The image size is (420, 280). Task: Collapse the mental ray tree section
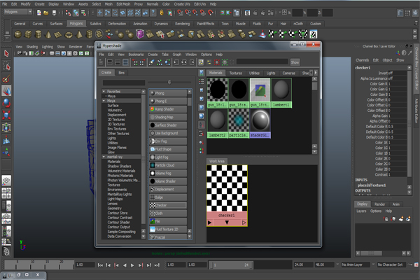(x=104, y=157)
